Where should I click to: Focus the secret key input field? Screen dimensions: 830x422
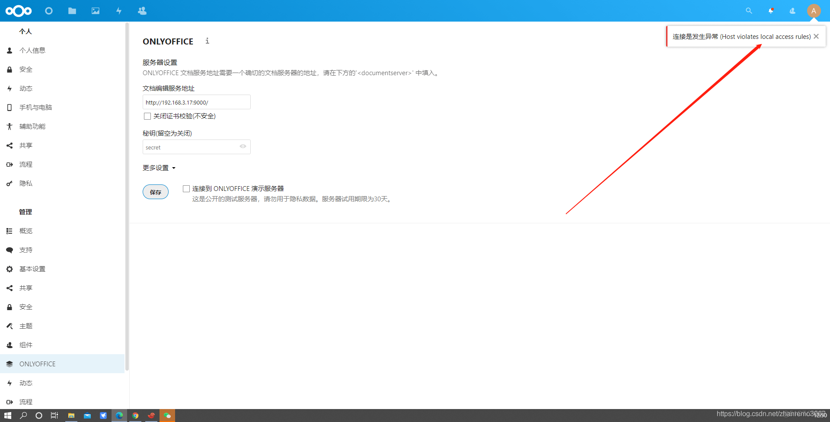pos(197,147)
